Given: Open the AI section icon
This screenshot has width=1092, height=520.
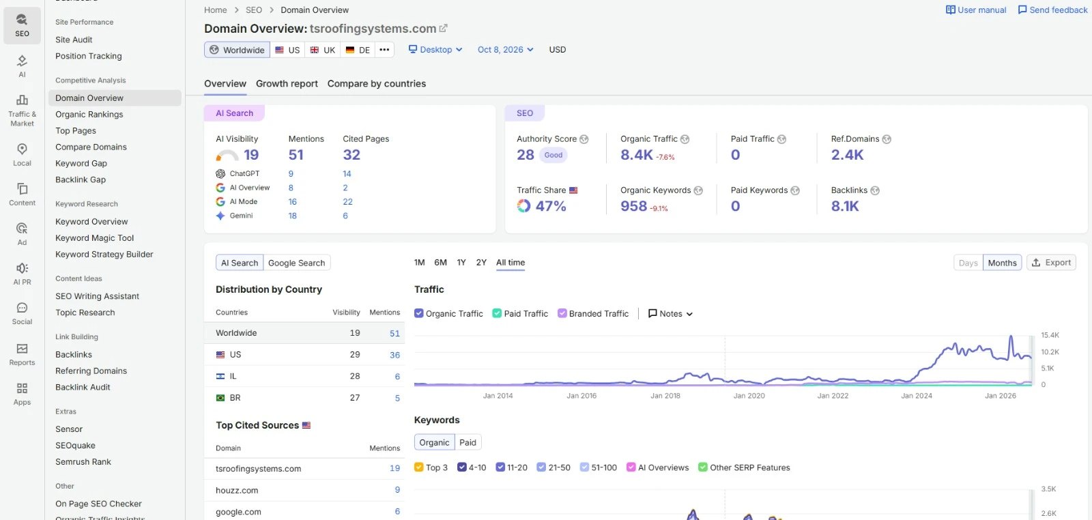Looking at the screenshot, I should pos(22,61).
